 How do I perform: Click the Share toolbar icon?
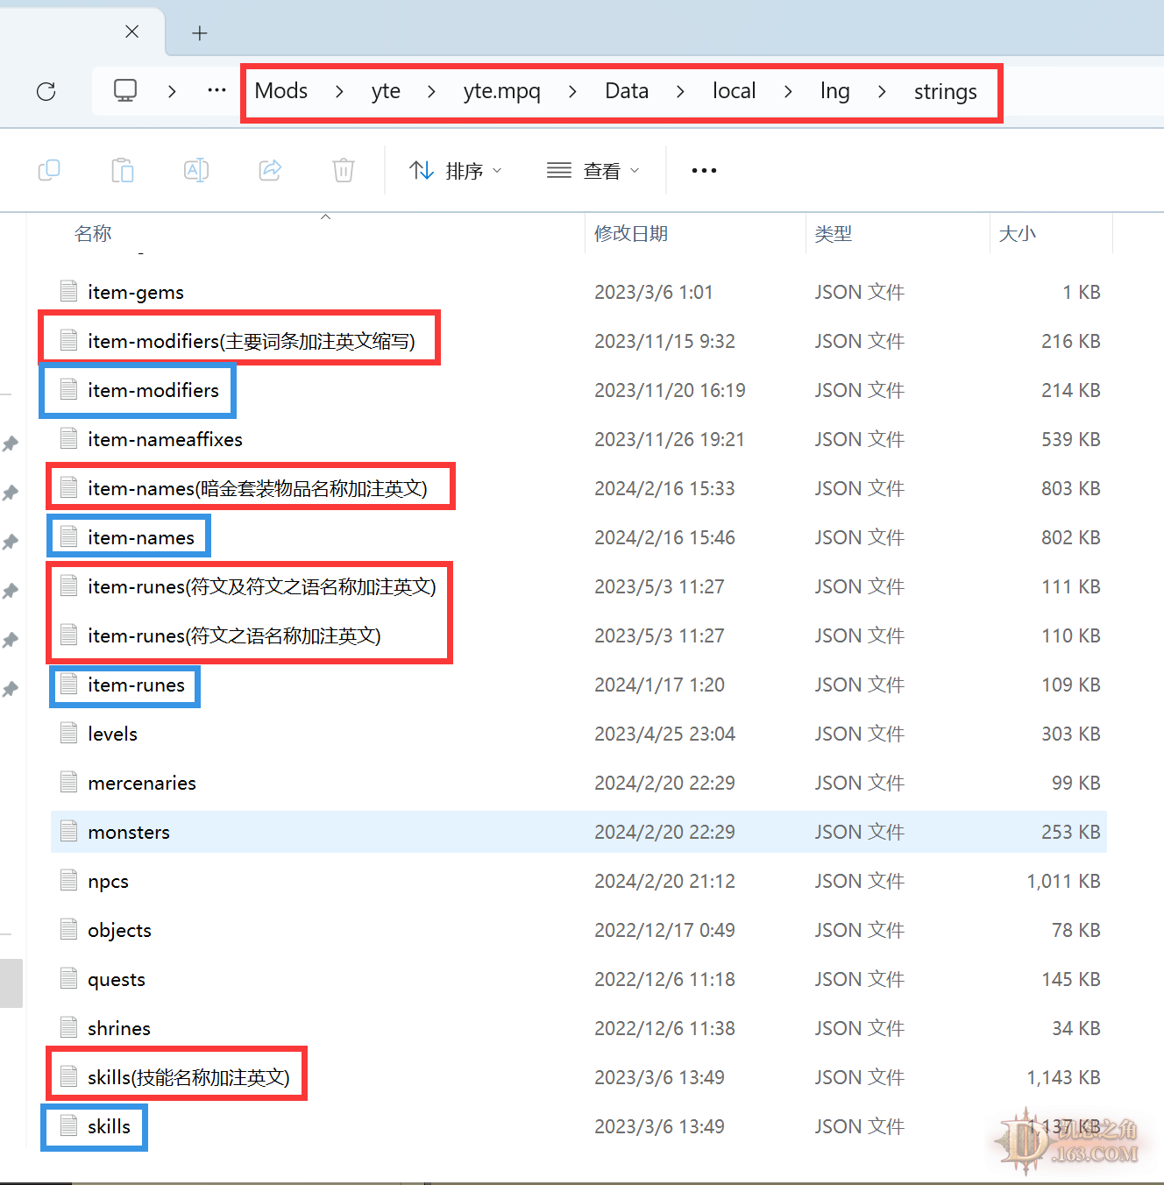(x=270, y=170)
